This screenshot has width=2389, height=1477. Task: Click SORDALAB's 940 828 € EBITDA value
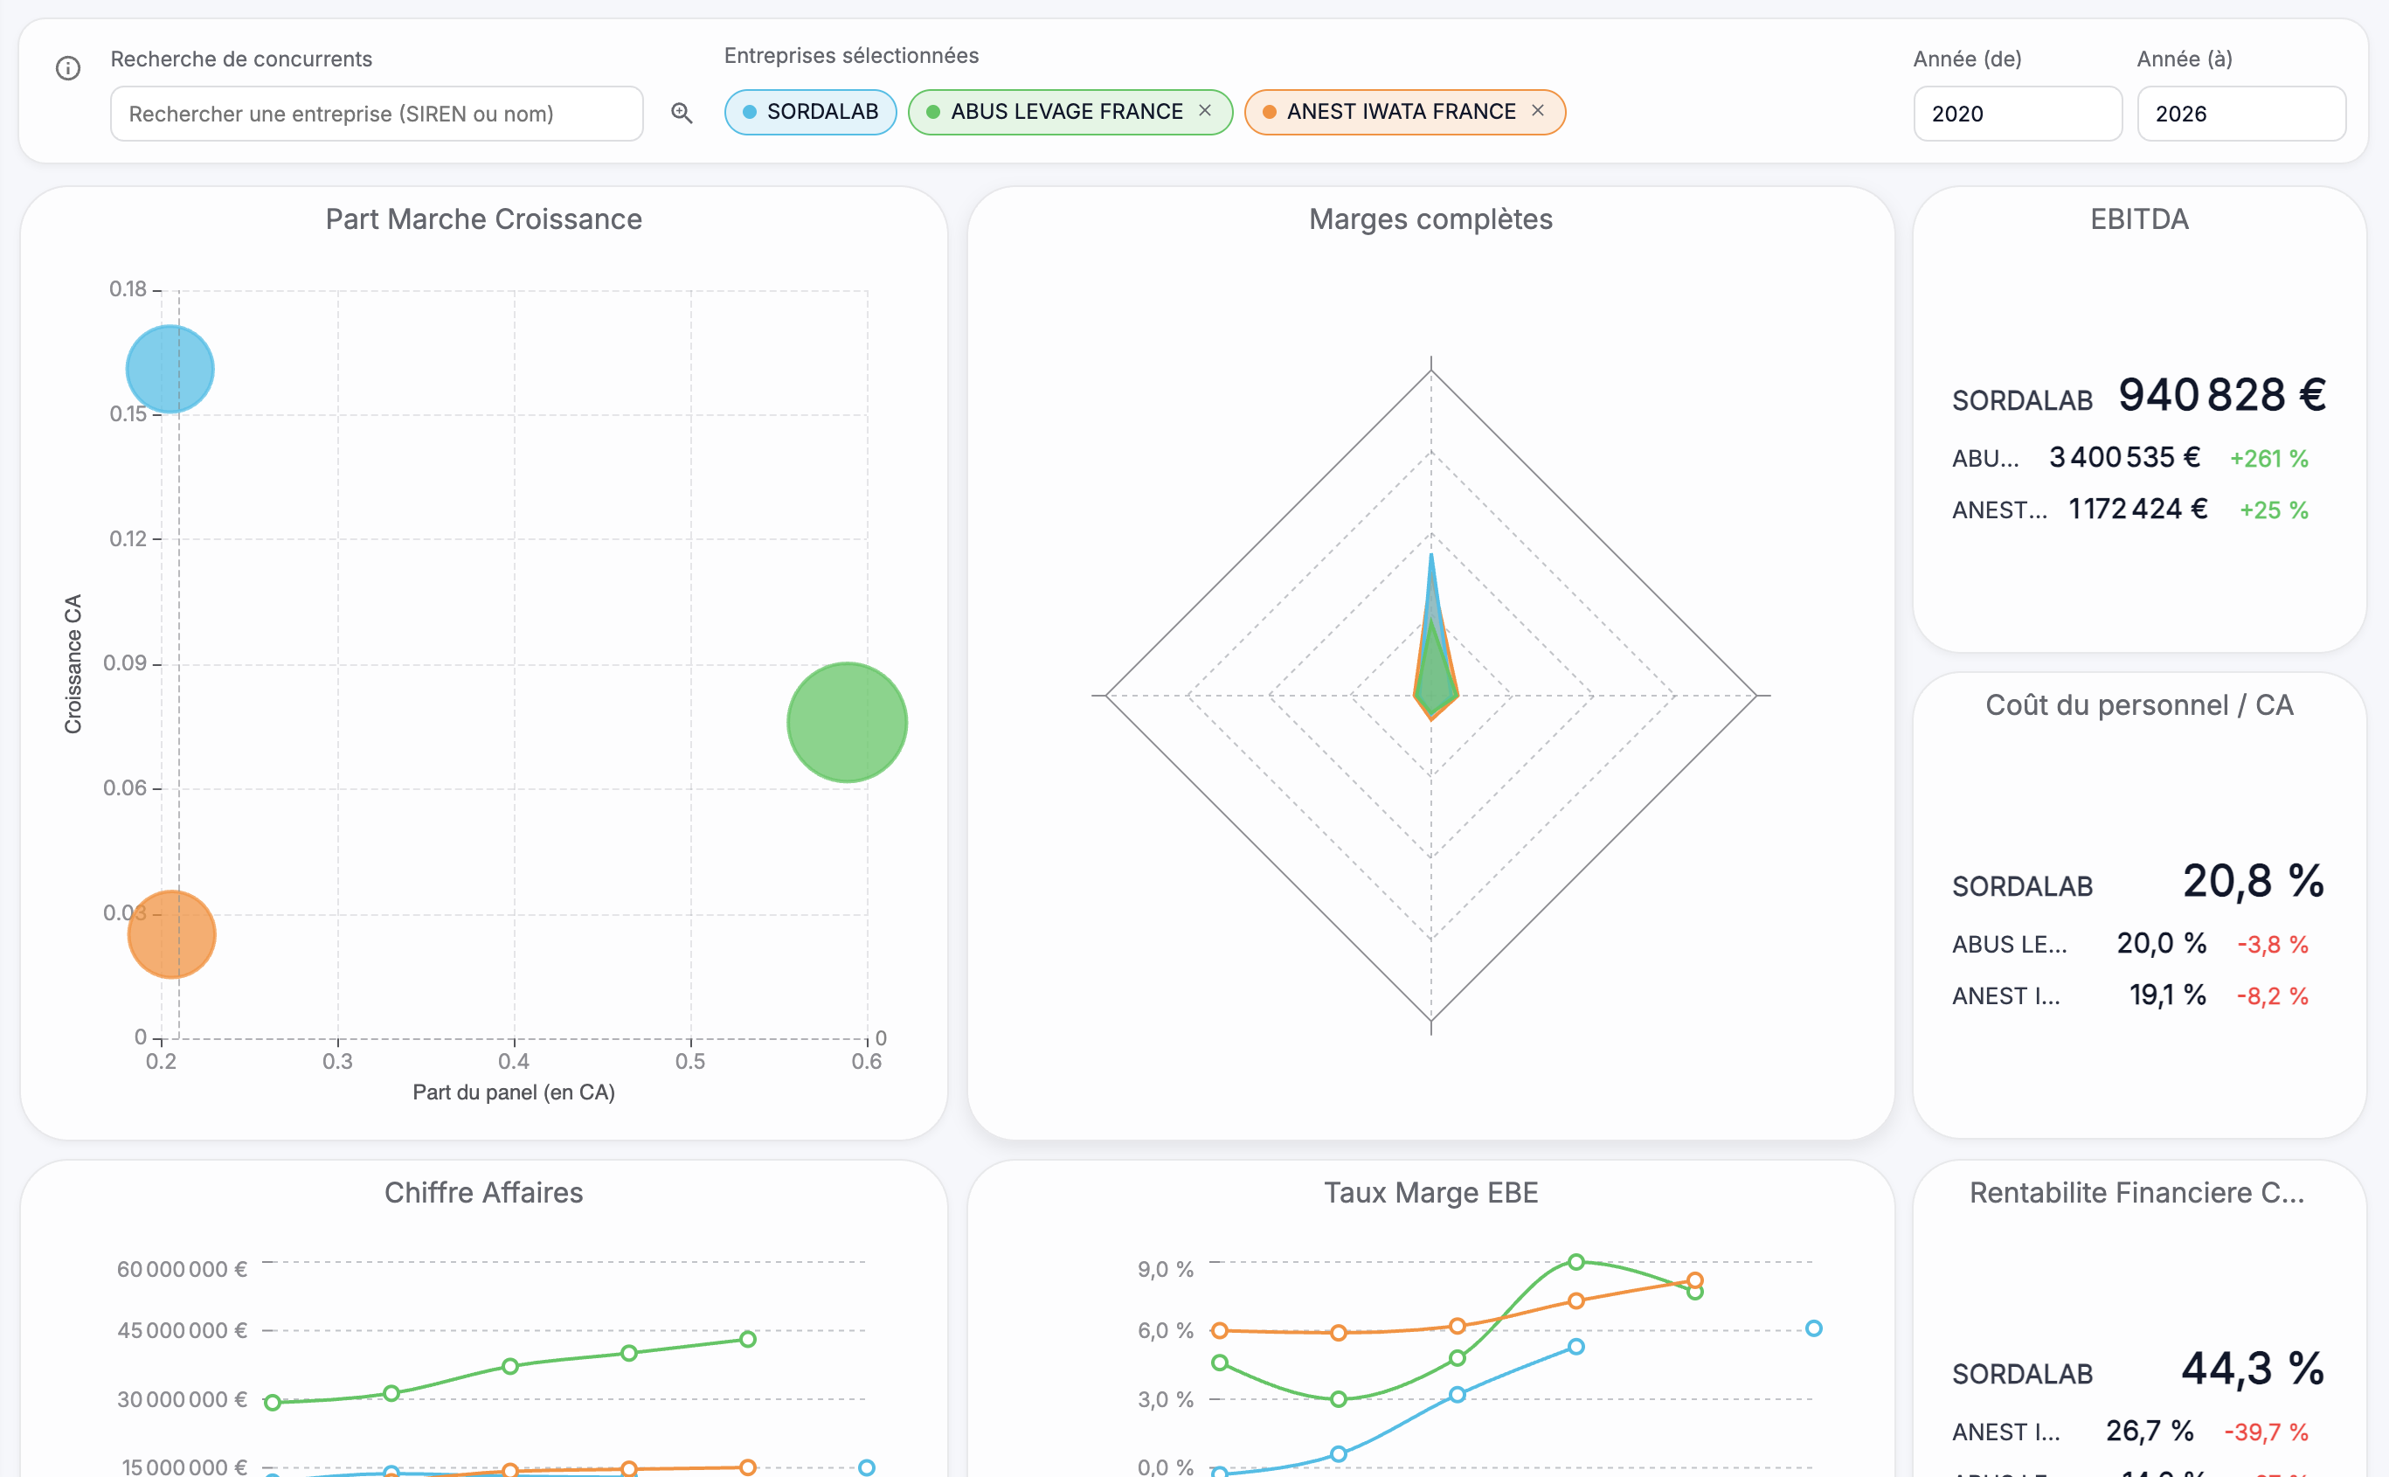2221,395
